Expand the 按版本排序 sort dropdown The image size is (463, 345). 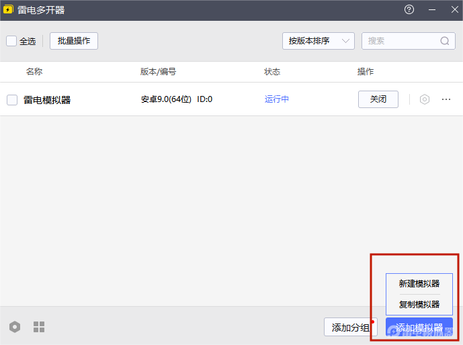(319, 41)
